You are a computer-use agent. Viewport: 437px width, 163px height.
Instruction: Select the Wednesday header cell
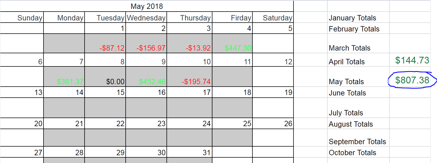(146, 18)
